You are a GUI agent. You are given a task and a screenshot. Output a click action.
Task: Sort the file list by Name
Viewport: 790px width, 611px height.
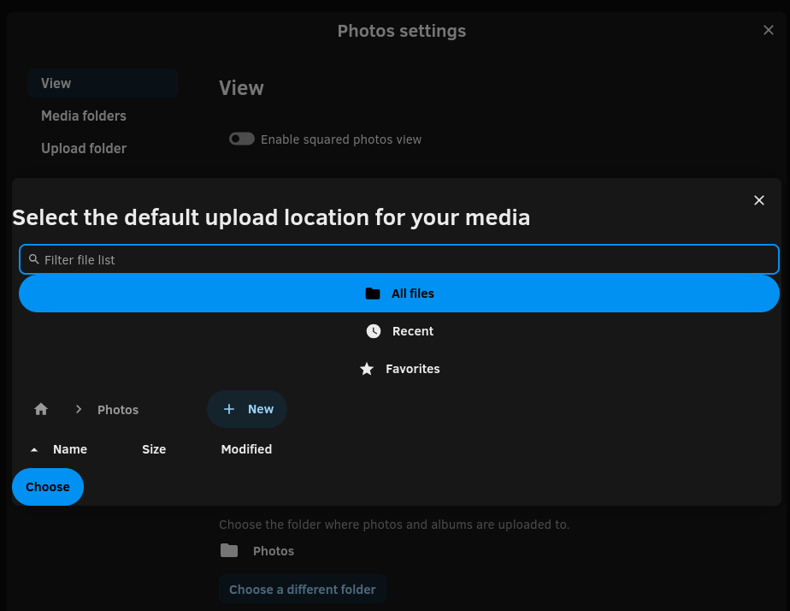[x=69, y=449]
